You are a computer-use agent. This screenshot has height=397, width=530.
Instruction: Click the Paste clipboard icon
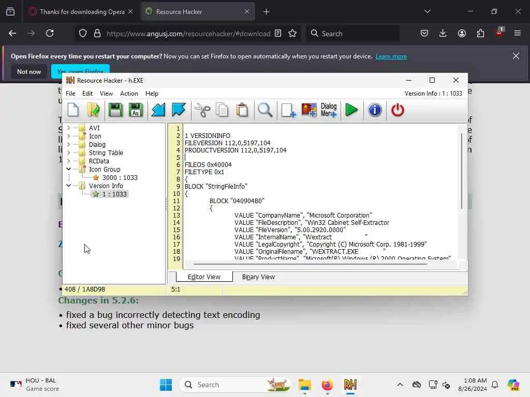242,110
